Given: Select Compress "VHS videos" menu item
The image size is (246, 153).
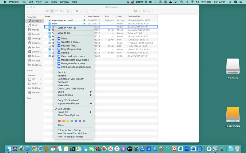Looking at the screenshot, I should [x=71, y=79].
